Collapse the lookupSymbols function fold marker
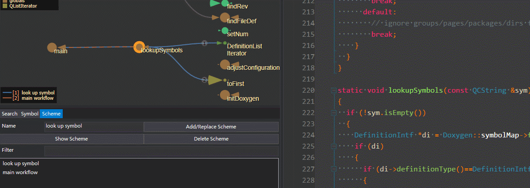 [334, 90]
